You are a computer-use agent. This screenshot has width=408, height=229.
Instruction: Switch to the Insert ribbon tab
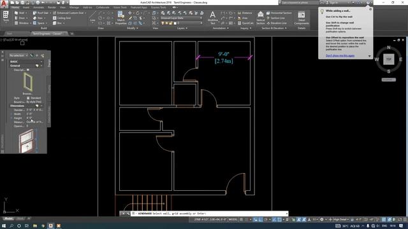(x=26, y=8)
